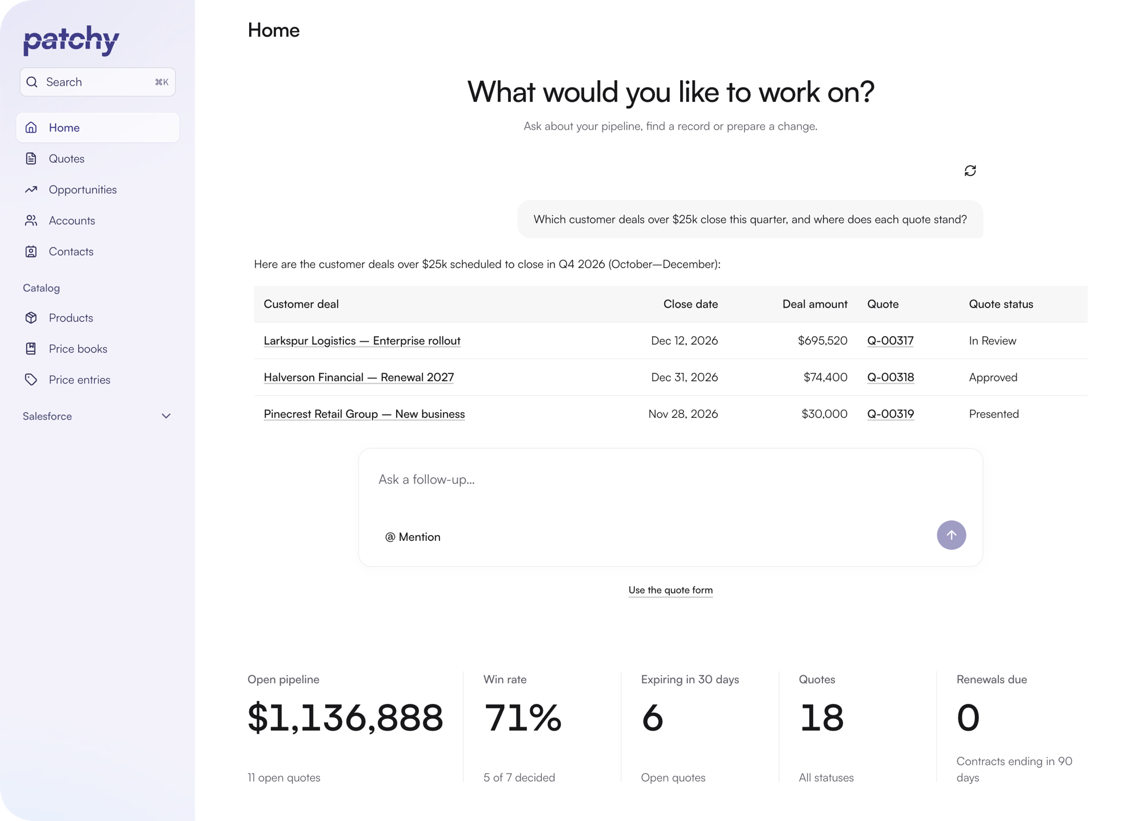
Task: Click the Renewals due 0 value
Action: click(x=968, y=718)
